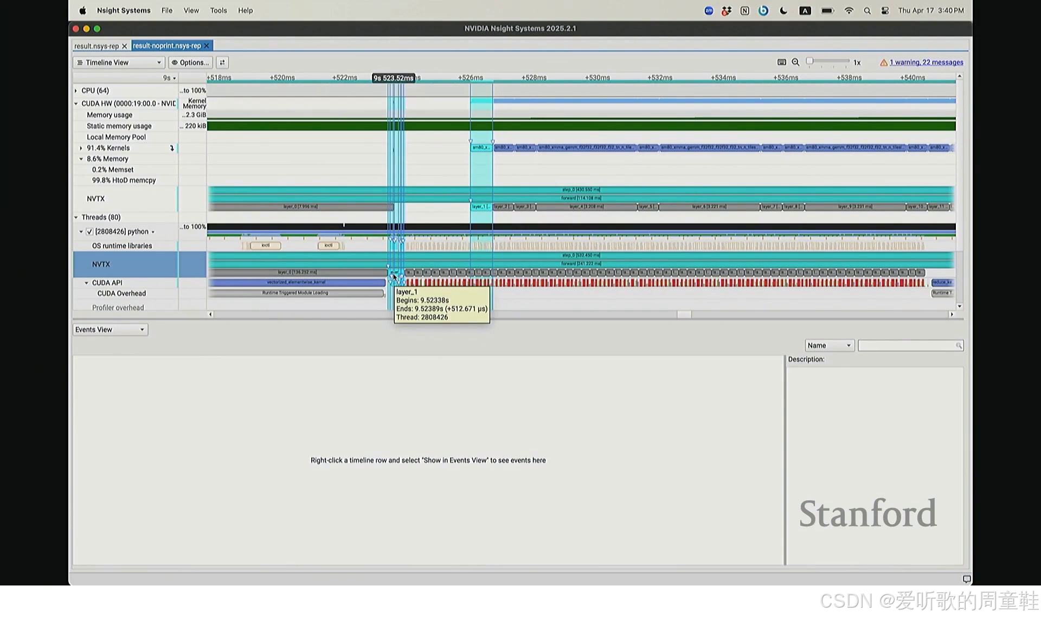The height and width of the screenshot is (618, 1041).
Task: Open the Timeline View dropdown
Action: tap(119, 62)
